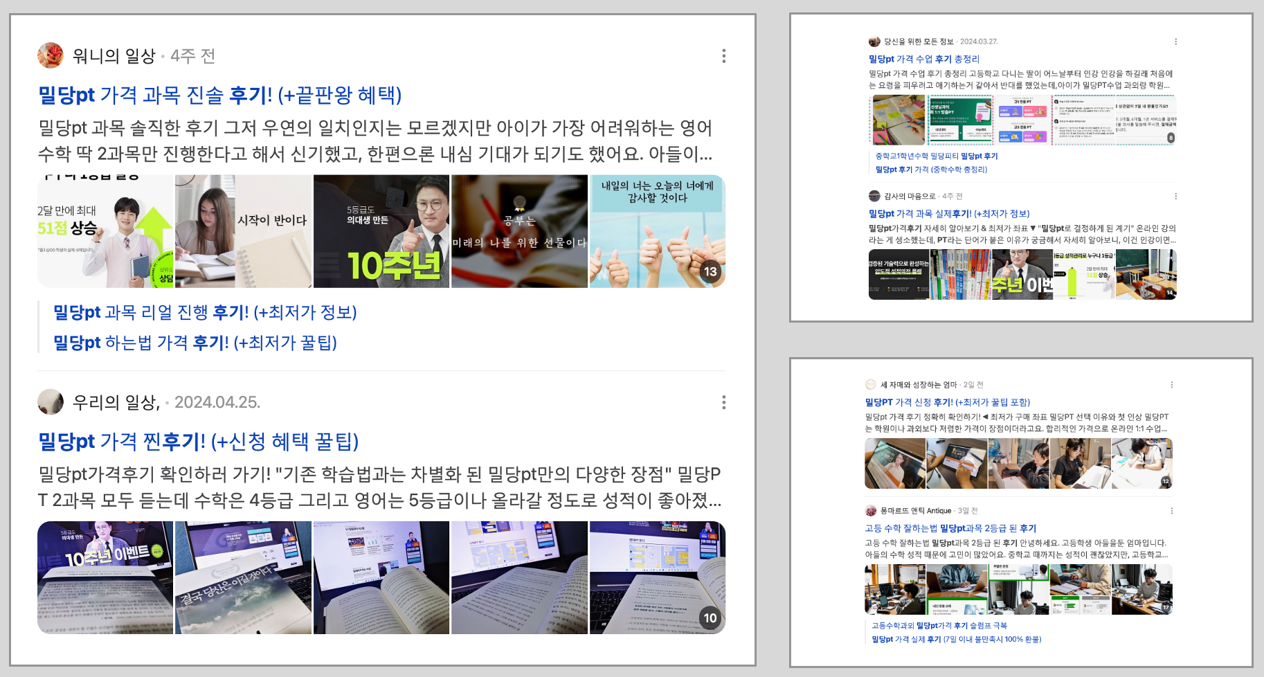Open three-dot menu for 감사의 마음으로 post
The image size is (1264, 677).
pyautogui.click(x=1175, y=196)
